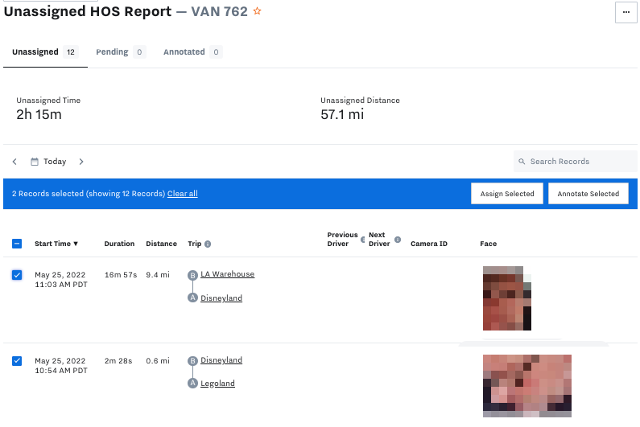640x427 pixels.
Task: Toggle the select-all records checkbox
Action: 17,244
